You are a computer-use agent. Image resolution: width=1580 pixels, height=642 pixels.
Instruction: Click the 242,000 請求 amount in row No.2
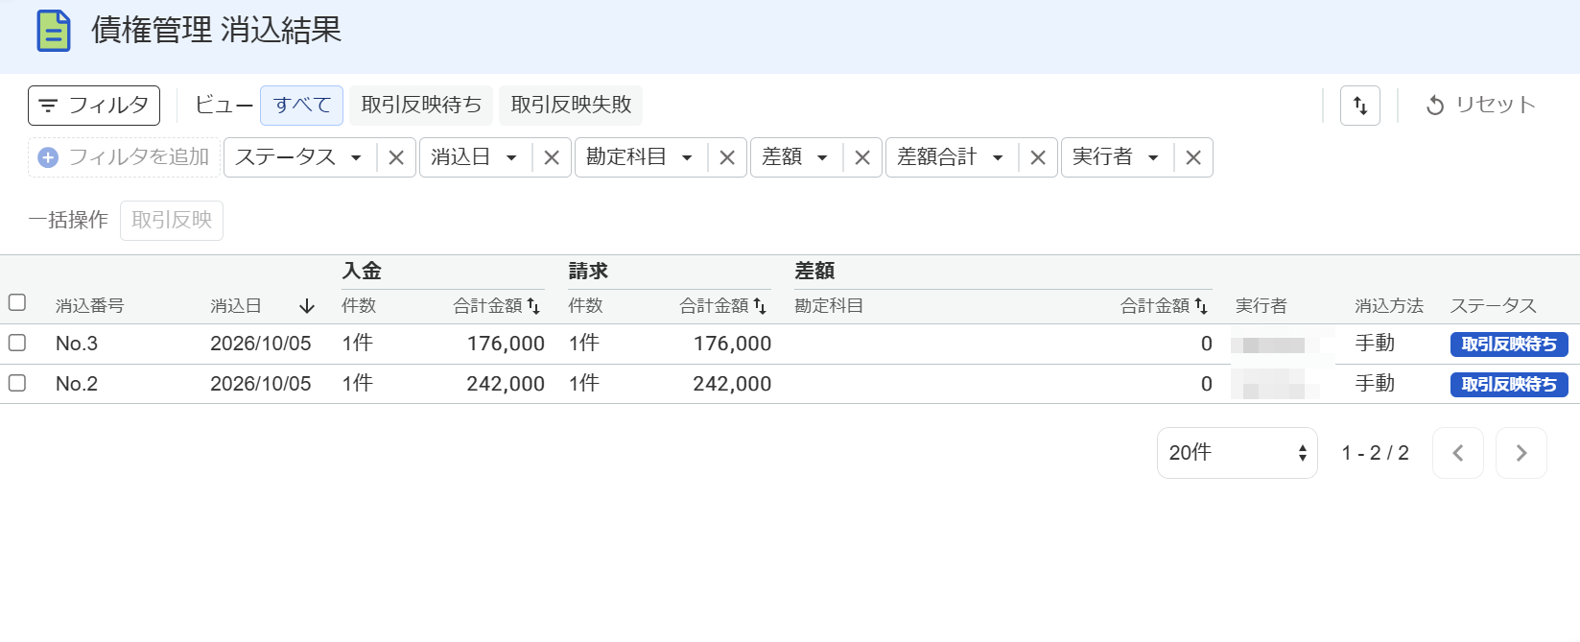point(732,384)
